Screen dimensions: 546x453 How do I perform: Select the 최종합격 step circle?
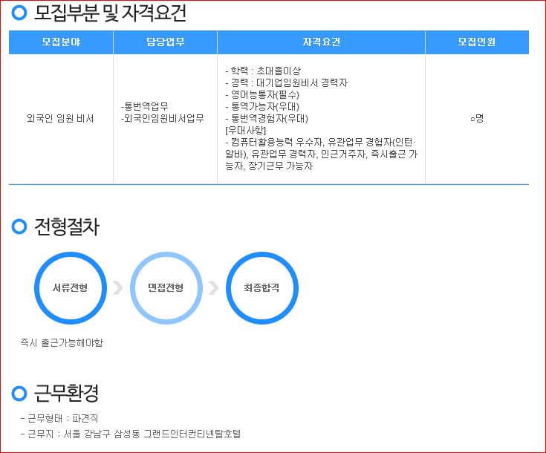pyautogui.click(x=261, y=287)
